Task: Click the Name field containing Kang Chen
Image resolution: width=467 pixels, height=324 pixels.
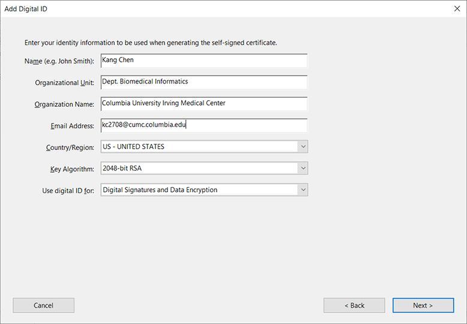Action: [x=204, y=61]
